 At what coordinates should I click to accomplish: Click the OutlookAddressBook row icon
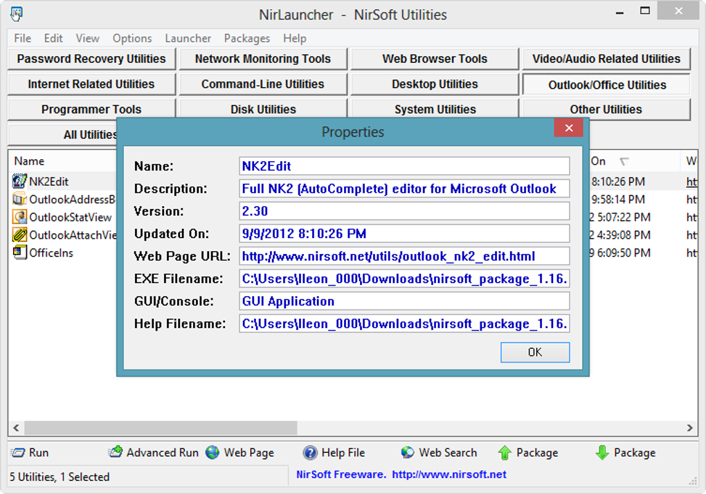click(19, 199)
